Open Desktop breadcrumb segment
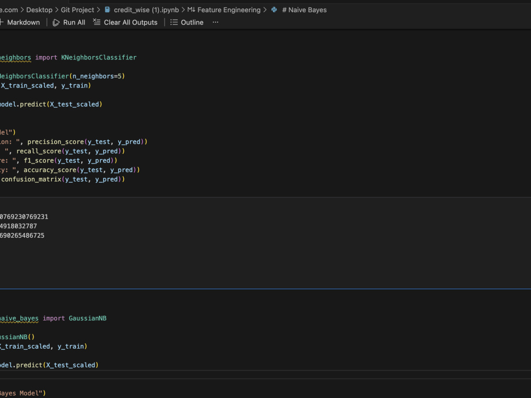This screenshot has height=398, width=531. pos(39,10)
